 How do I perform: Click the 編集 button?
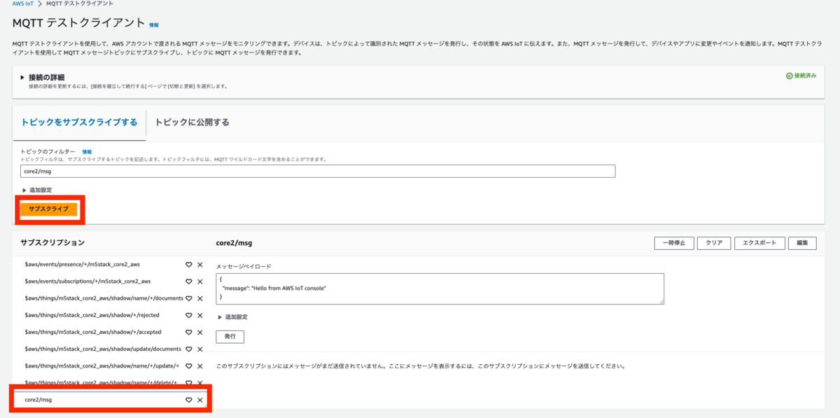pos(802,243)
